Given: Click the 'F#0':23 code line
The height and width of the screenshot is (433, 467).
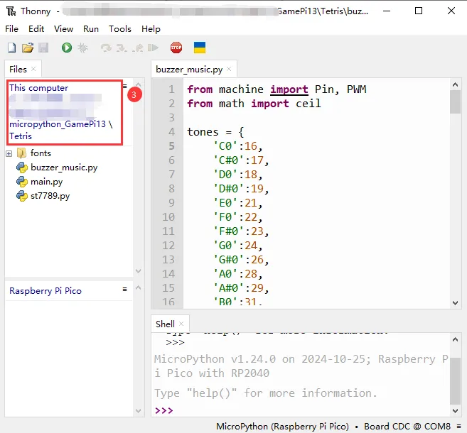Looking at the screenshot, I should [x=241, y=231].
